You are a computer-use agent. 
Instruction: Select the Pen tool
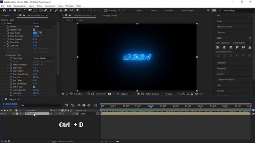(x=45, y=10)
